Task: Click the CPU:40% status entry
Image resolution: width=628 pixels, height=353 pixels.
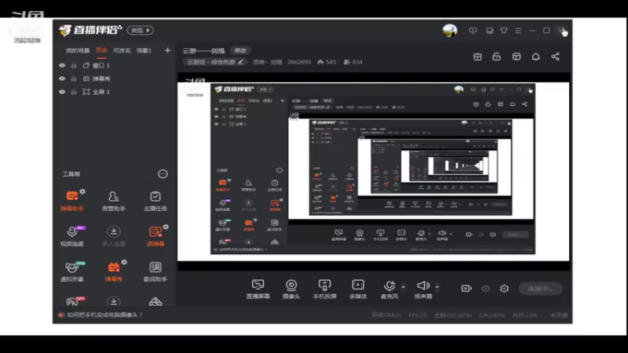Action: [492, 315]
